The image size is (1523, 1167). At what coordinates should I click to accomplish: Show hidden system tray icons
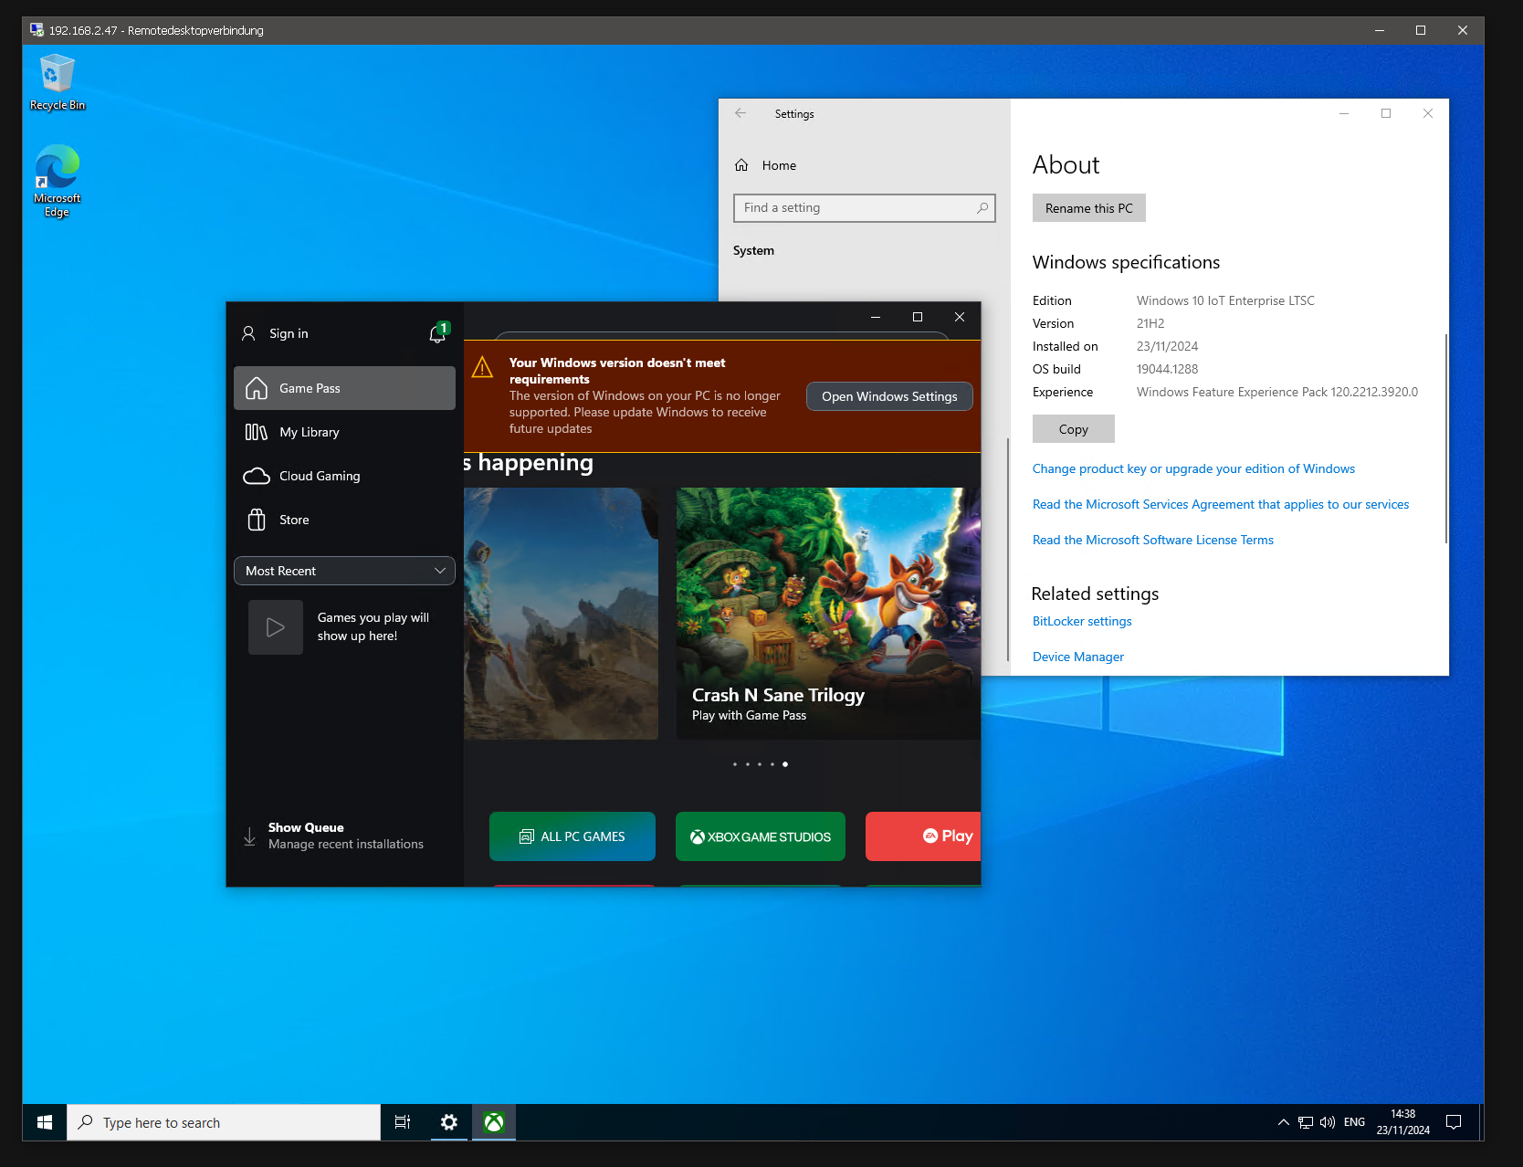1284,1122
